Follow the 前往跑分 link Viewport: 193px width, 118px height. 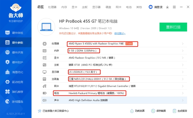(x=120, y=33)
